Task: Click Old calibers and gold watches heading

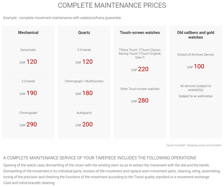Action: tap(196, 35)
